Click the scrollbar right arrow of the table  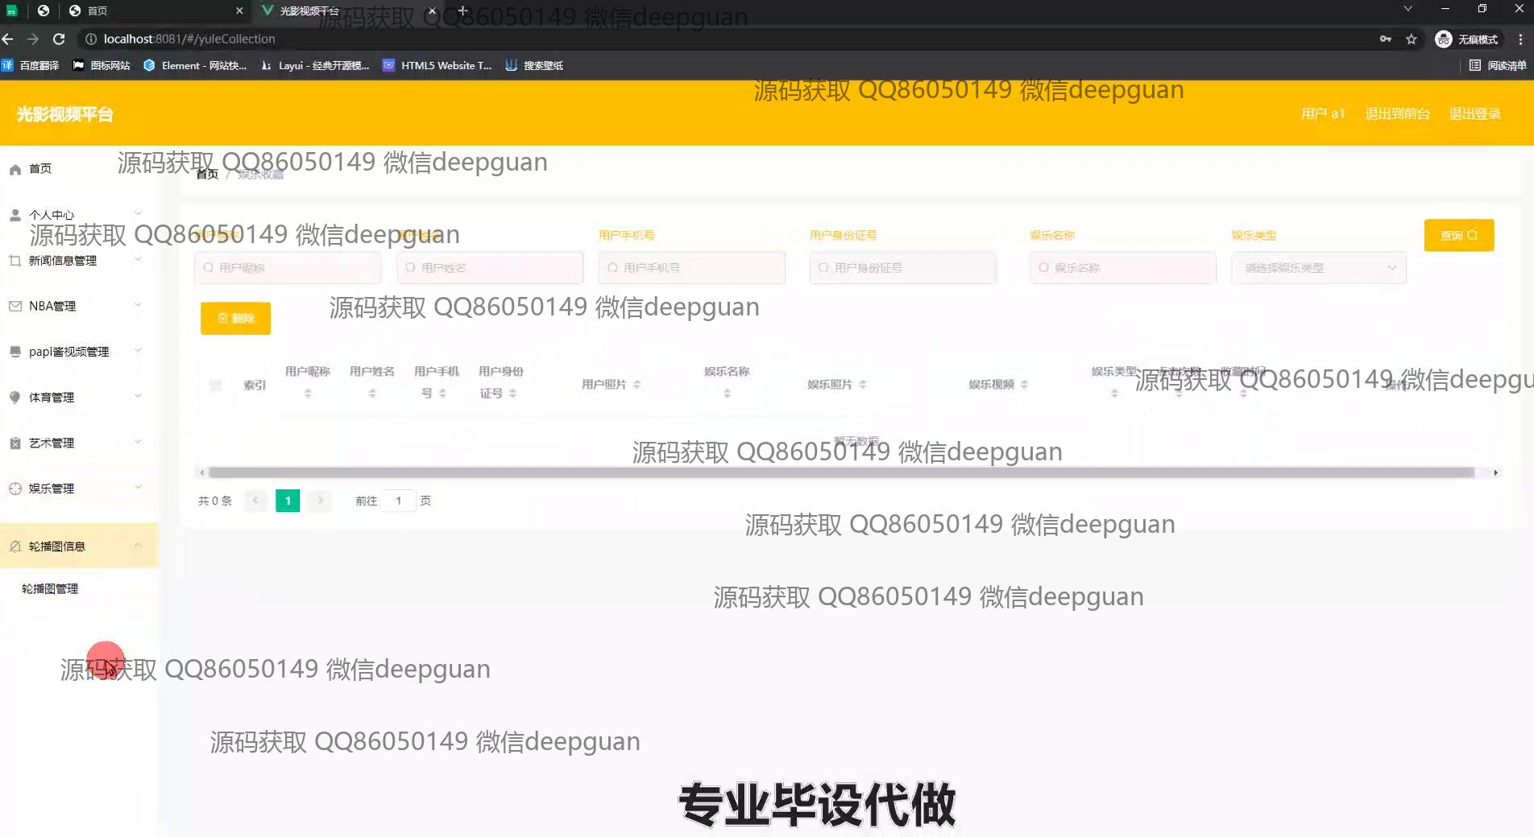(x=1495, y=472)
